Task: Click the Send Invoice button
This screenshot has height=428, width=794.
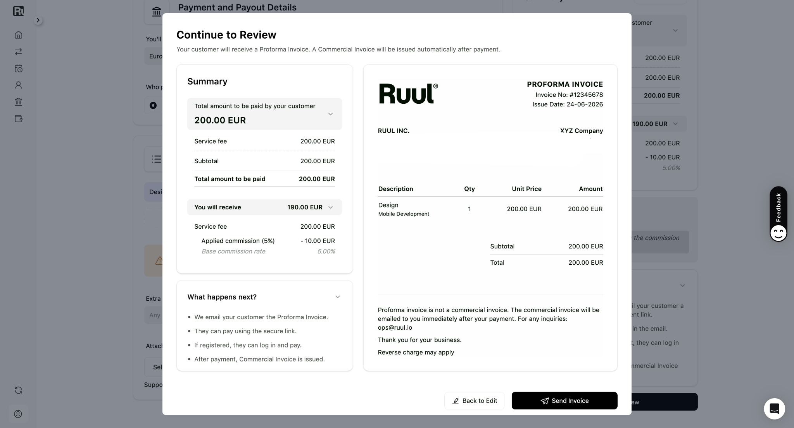Action: pyautogui.click(x=564, y=401)
